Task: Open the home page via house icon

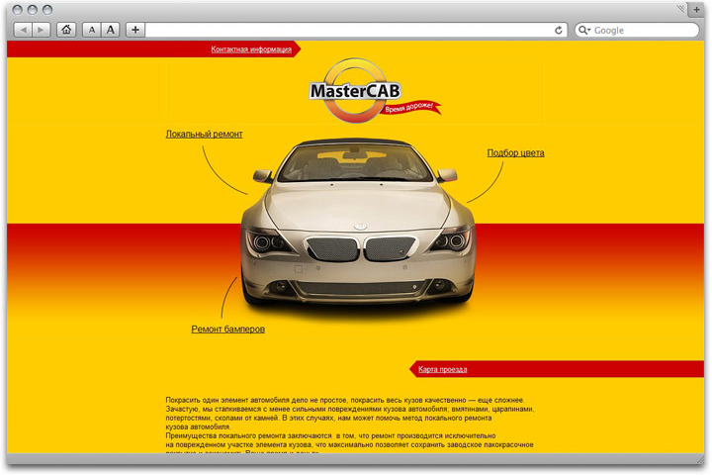Action: [66, 30]
